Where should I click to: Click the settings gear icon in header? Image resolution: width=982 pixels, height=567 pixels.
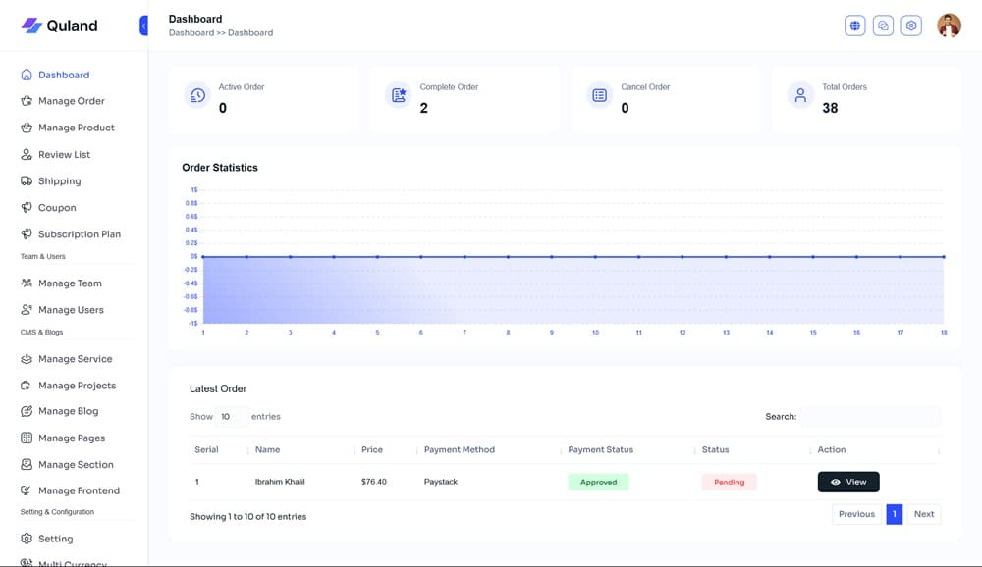911,26
